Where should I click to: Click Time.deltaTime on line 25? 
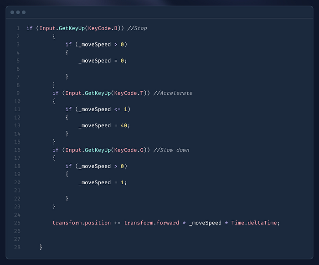(254, 223)
